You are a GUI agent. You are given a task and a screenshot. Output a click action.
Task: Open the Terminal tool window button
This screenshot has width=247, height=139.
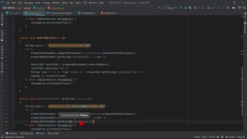point(11,133)
